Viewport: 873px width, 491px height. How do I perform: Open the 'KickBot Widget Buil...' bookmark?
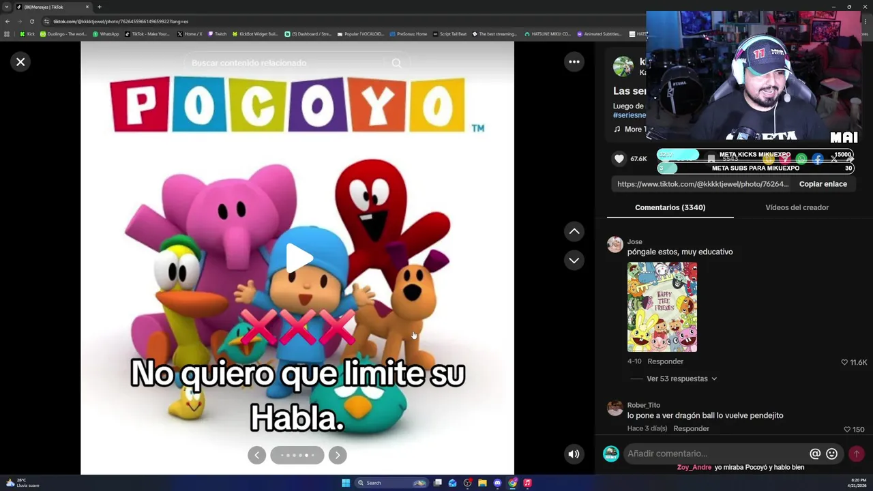[256, 33]
